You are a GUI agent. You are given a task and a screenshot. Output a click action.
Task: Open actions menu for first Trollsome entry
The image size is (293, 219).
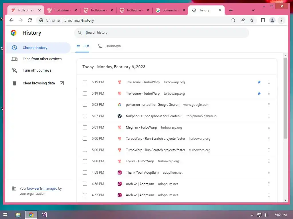click(269, 82)
